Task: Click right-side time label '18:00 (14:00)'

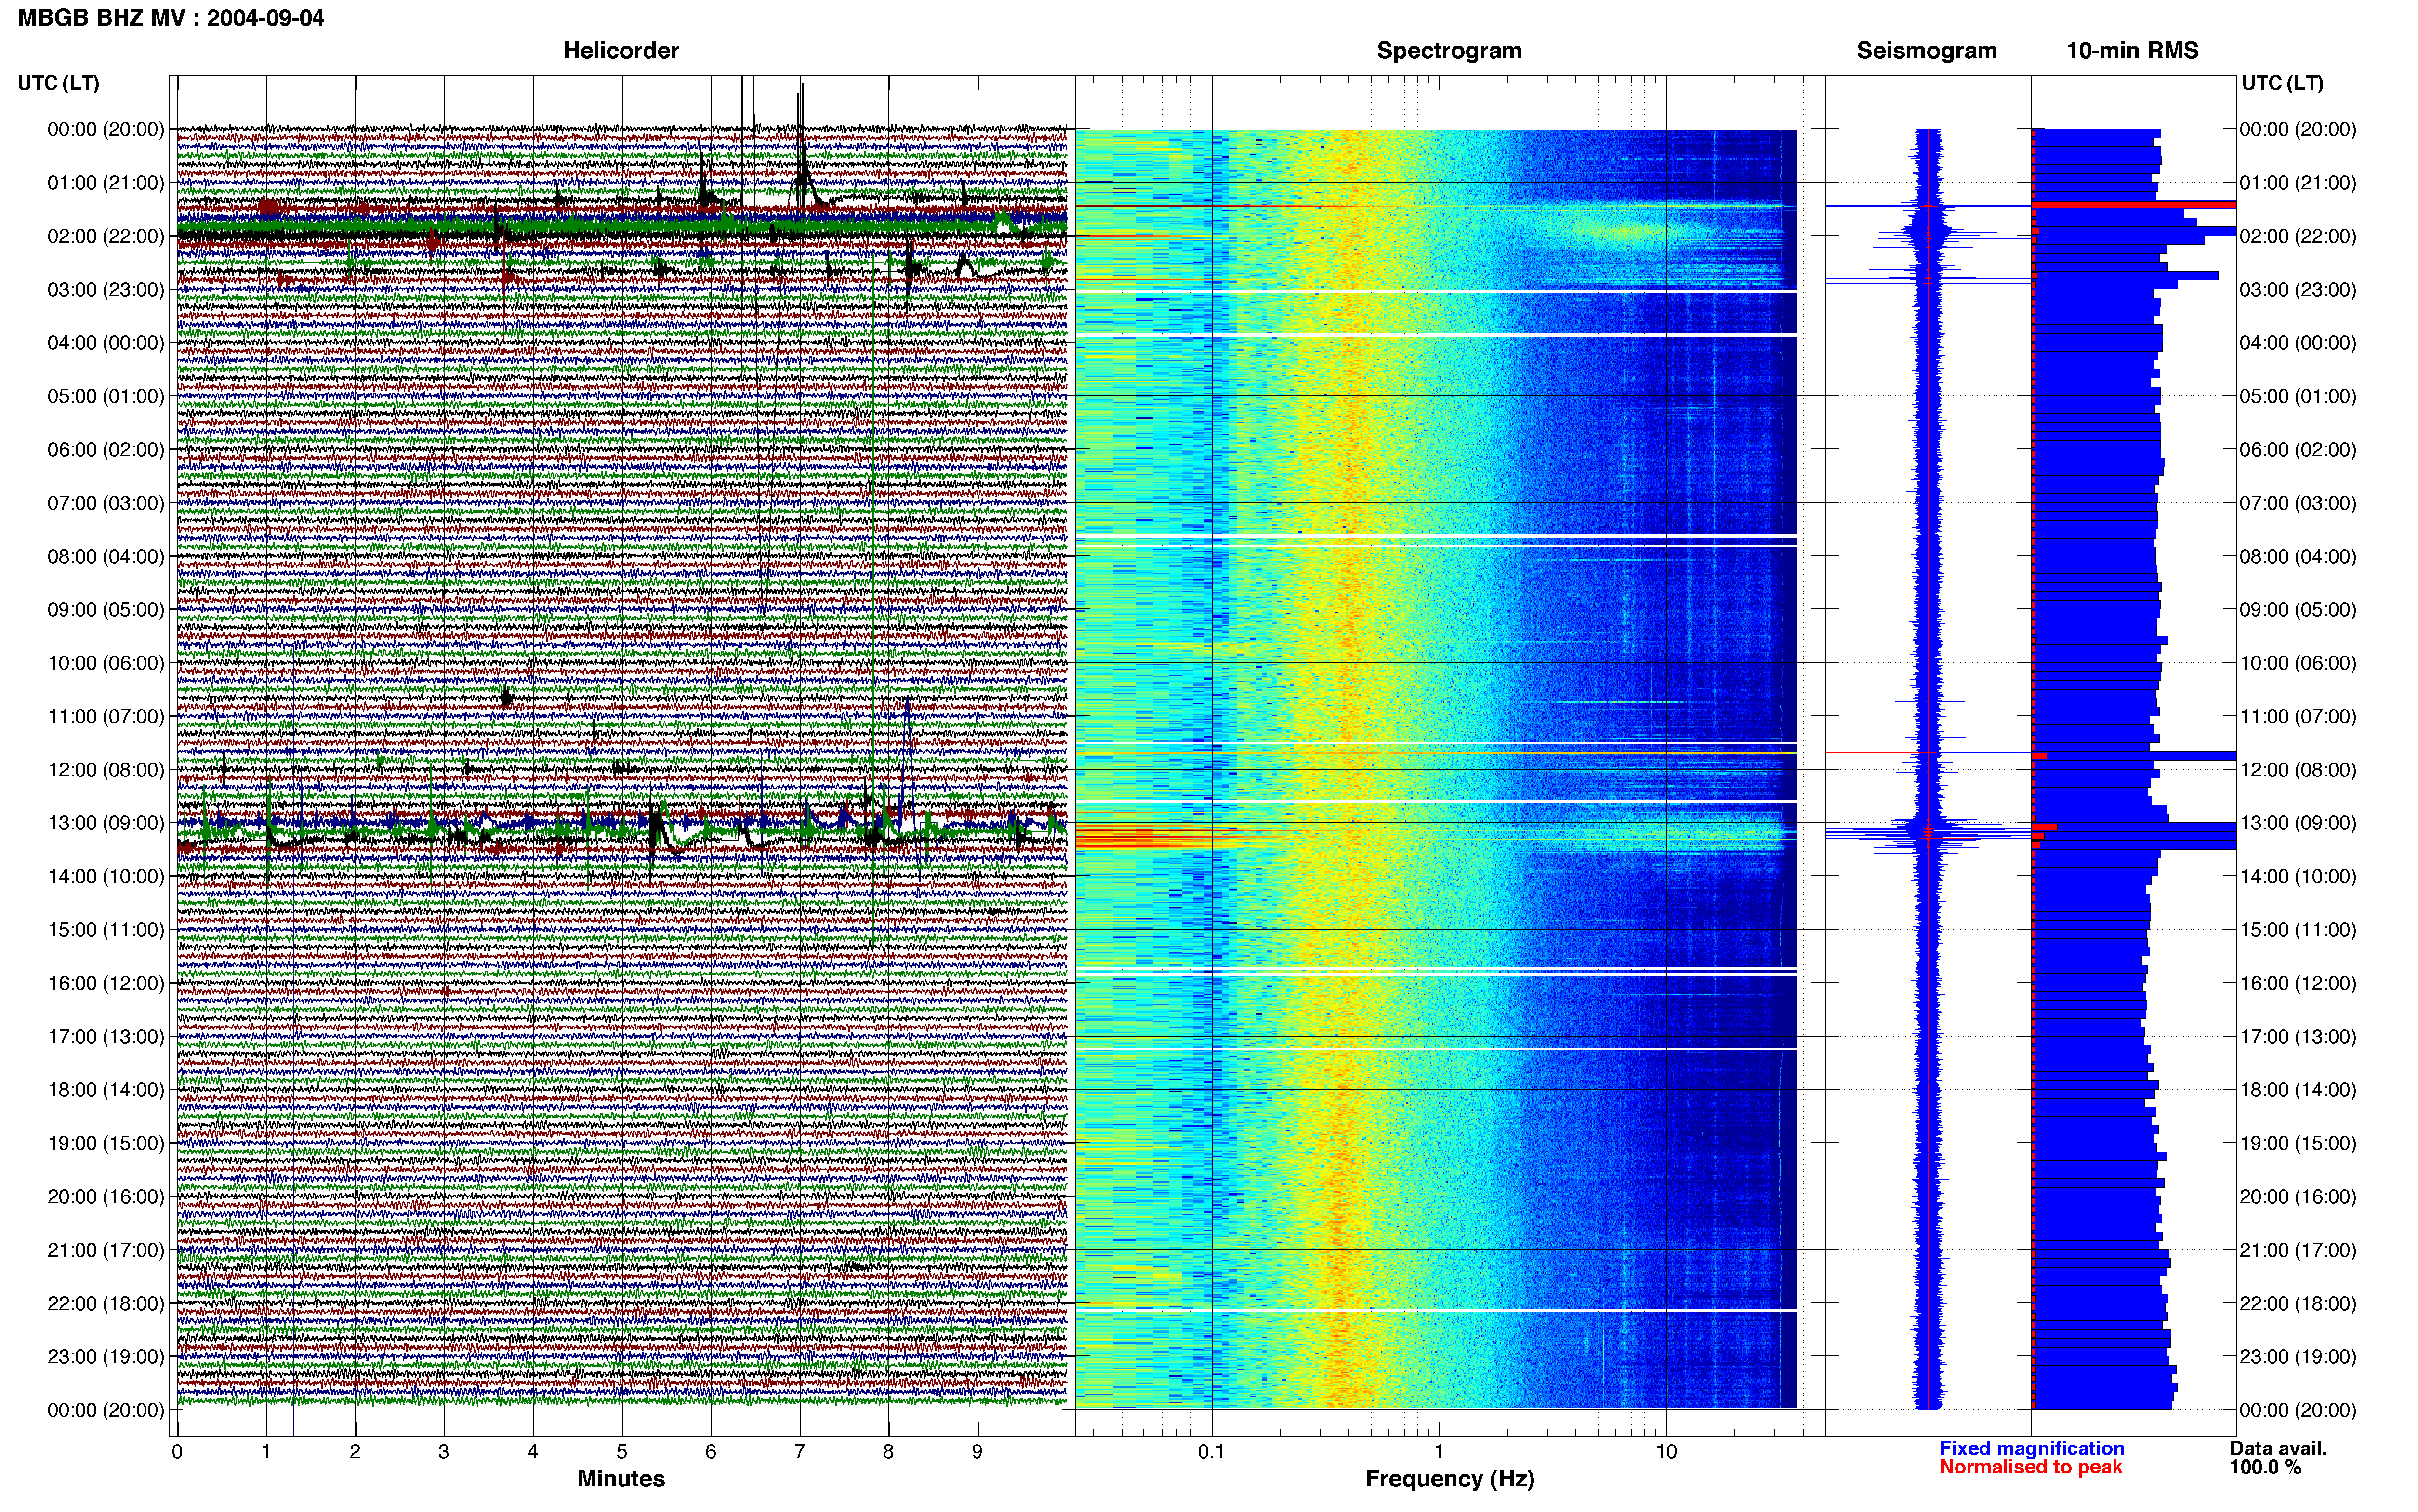Action: 2298,1090
